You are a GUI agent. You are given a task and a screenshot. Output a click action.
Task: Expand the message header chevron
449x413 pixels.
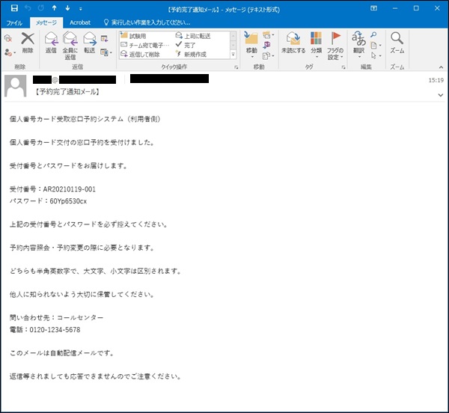441,96
